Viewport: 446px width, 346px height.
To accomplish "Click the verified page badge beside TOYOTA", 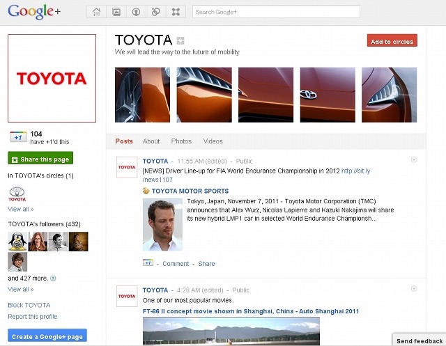I will (x=180, y=40).
